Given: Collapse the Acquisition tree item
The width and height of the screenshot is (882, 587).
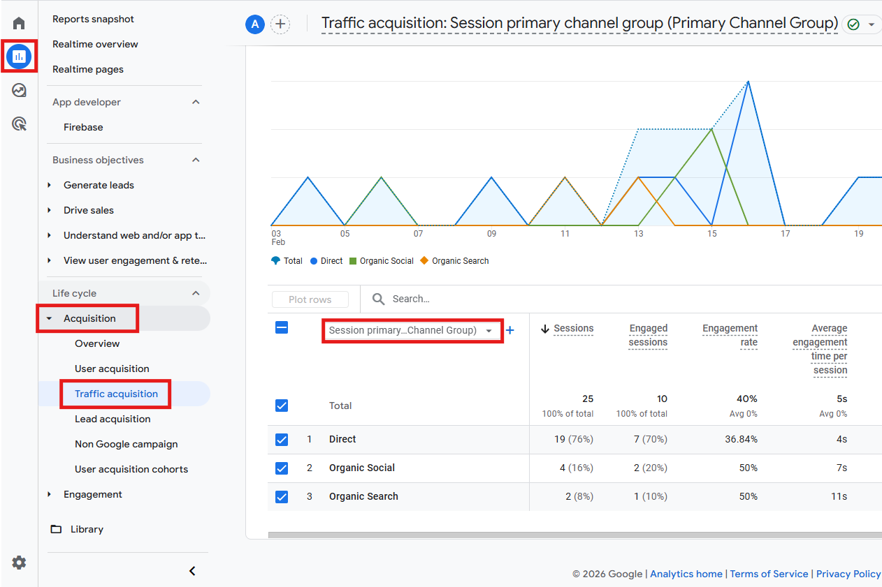Looking at the screenshot, I should pyautogui.click(x=49, y=318).
